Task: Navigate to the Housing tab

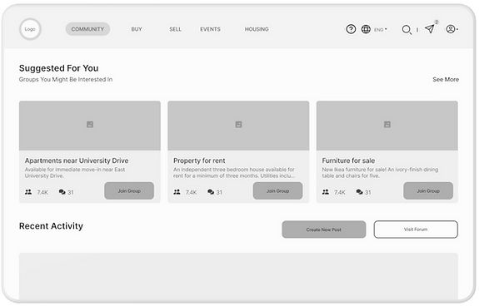Action: 257,29
